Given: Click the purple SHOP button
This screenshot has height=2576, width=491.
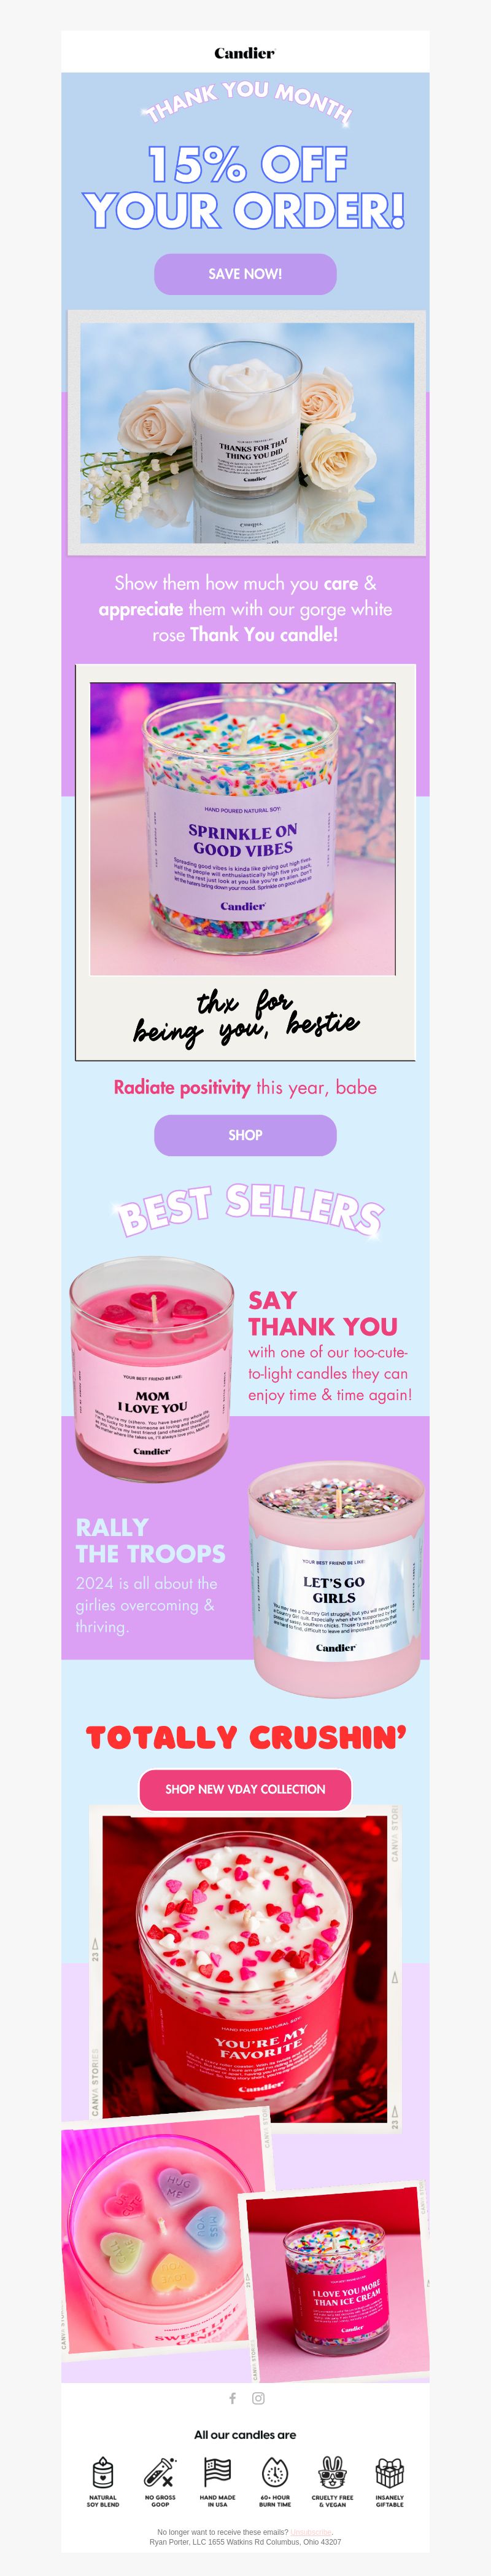Looking at the screenshot, I should pos(244,1135).
